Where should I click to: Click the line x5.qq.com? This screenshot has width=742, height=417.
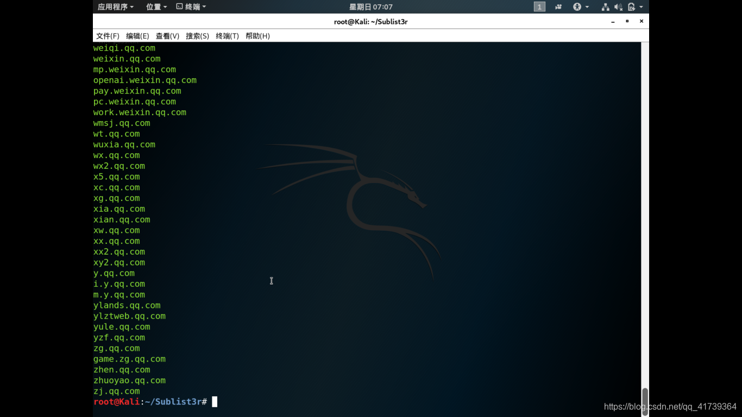click(117, 176)
